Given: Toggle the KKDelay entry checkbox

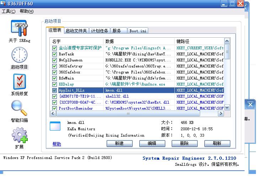Looking at the screenshot, I should click(x=54, y=84).
